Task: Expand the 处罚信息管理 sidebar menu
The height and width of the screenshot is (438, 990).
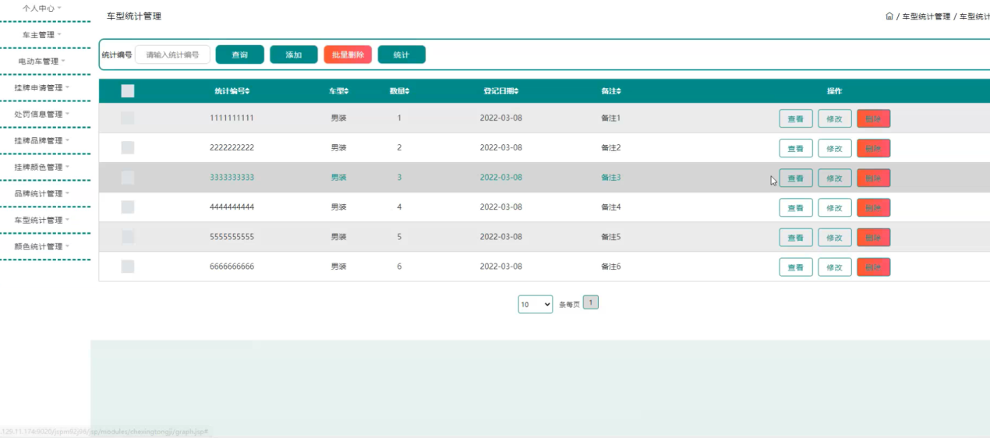Action: point(41,114)
